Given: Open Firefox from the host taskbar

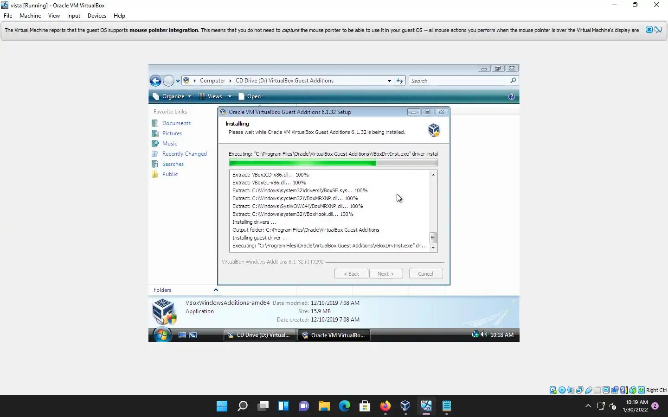Looking at the screenshot, I should coord(385,406).
